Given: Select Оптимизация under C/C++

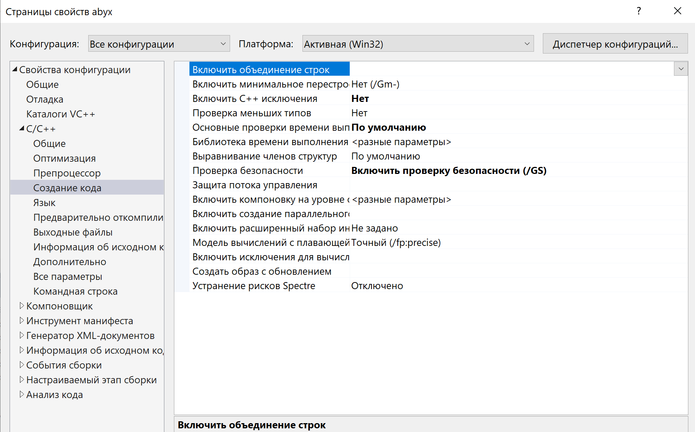Looking at the screenshot, I should pyautogui.click(x=64, y=158).
